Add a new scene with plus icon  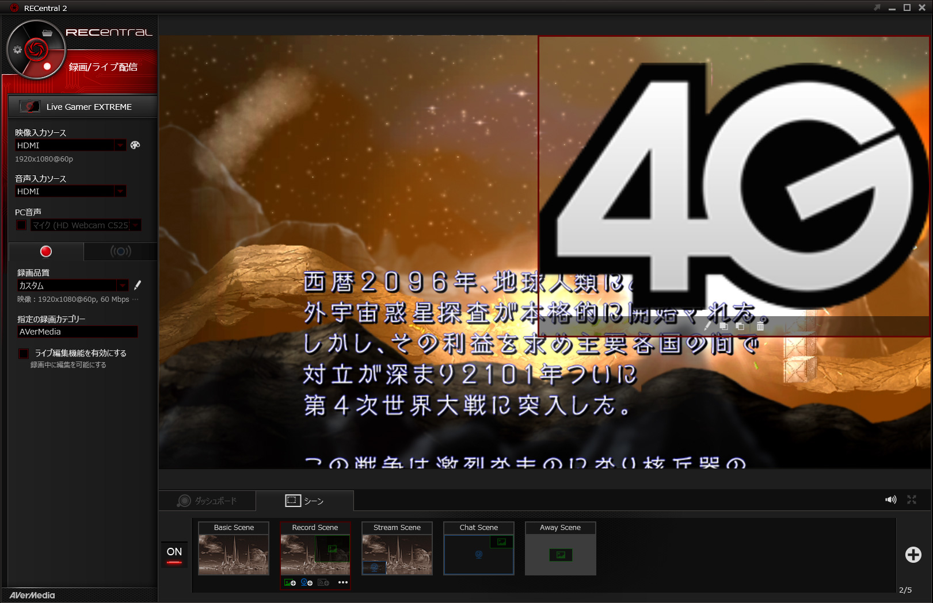coord(913,554)
